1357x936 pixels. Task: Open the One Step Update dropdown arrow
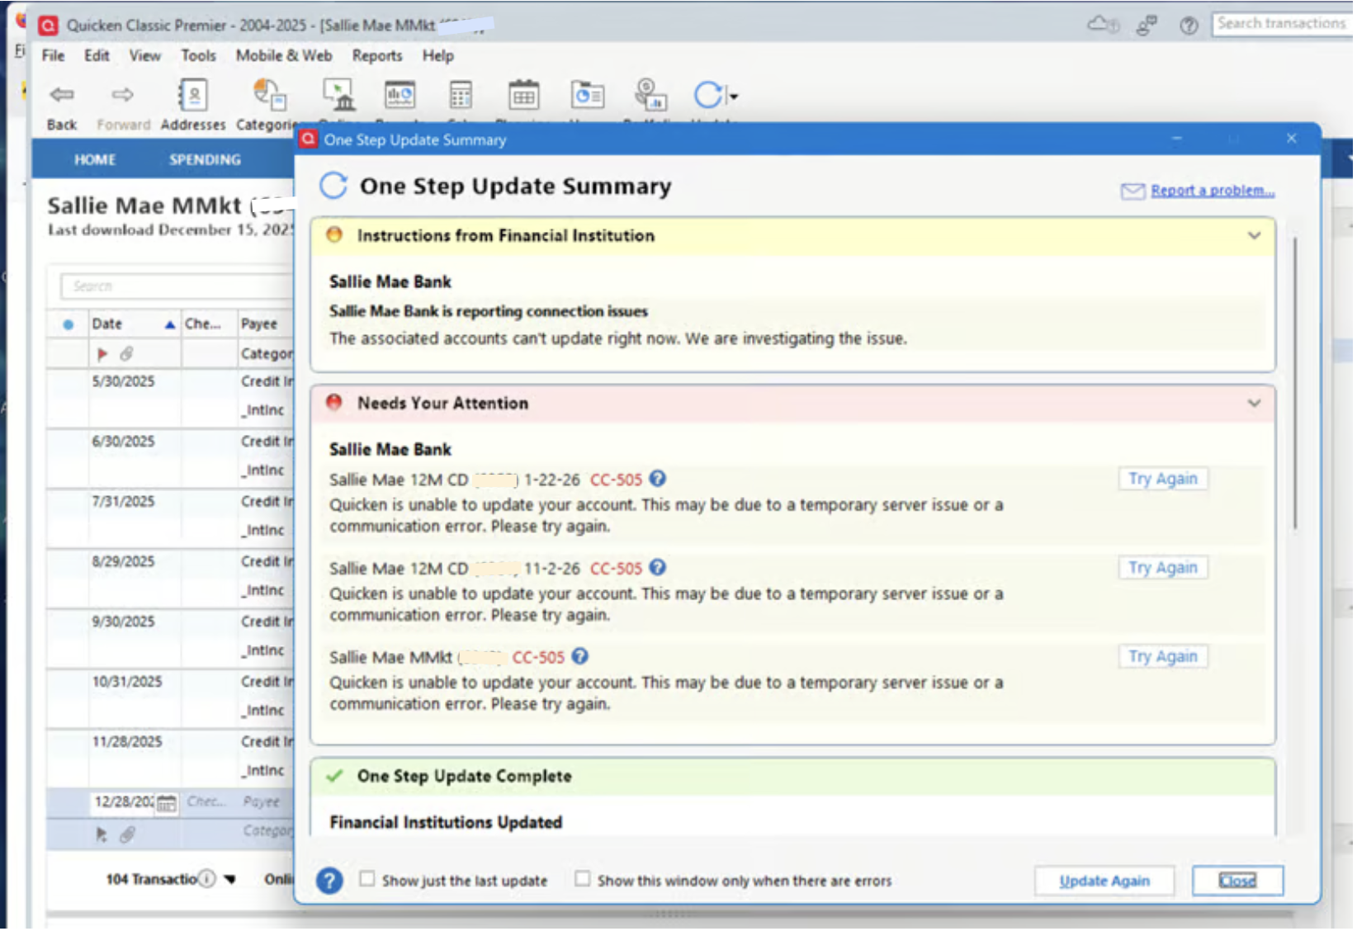click(x=733, y=97)
